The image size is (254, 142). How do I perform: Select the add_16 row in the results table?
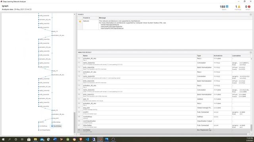tap(164, 100)
